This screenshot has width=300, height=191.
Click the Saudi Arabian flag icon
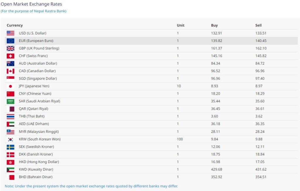tap(11, 101)
